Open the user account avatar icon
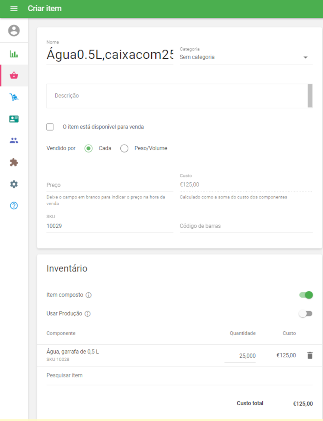The image size is (323, 421). coord(14,30)
